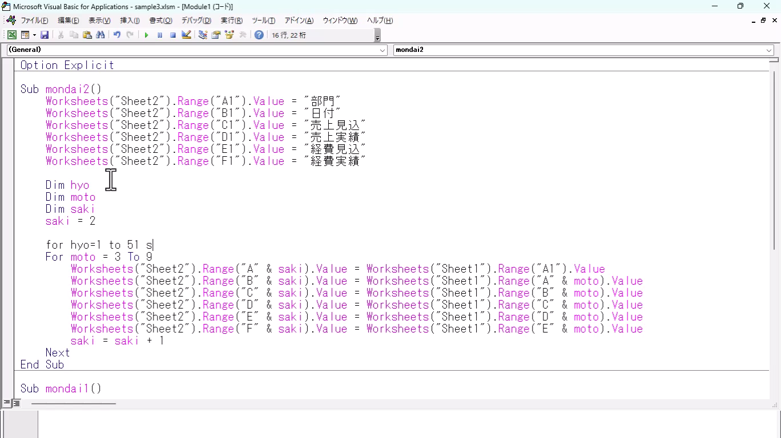Open the ツール(T) menu
Viewport: 781px width, 438px height.
coord(263,21)
